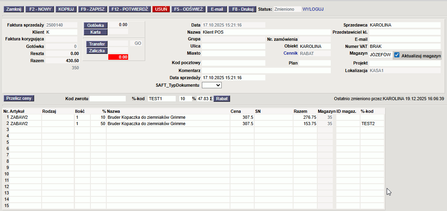Image resolution: width=447 pixels, height=211 pixels.
Task: Confirm invoice with F12 - POTWIERDŹ
Action: [x=130, y=9]
